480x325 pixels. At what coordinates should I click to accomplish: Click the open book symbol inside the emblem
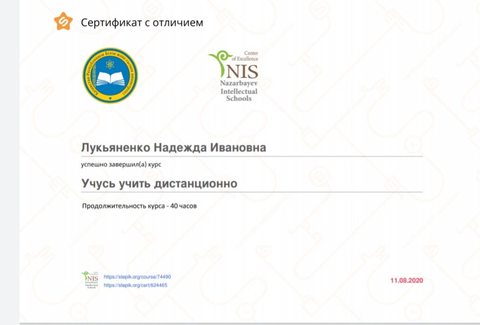[110, 79]
